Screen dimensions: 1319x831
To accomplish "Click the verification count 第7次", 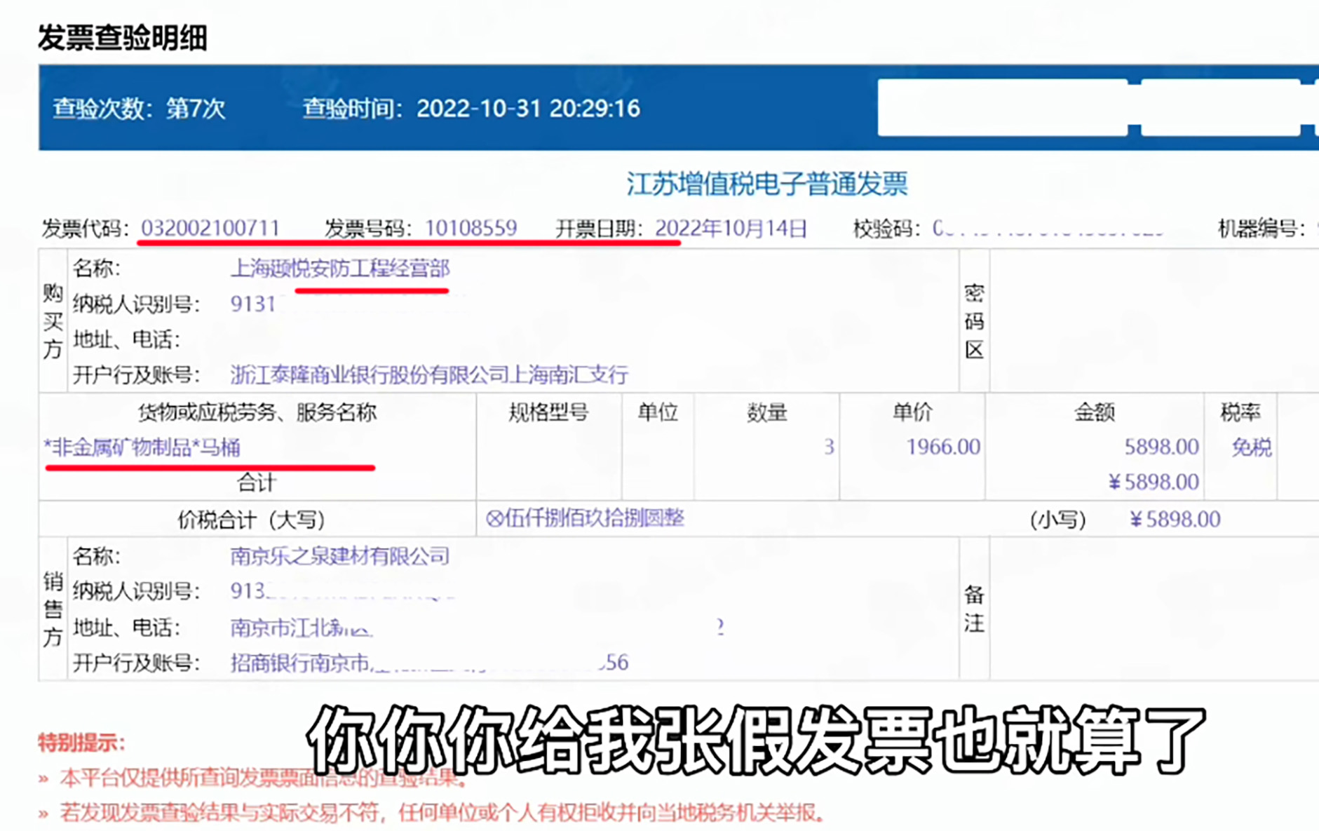I will point(196,109).
